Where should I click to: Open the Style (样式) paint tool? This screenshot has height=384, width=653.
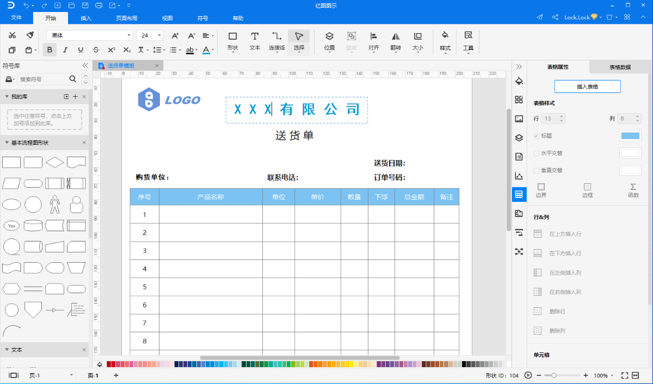(445, 41)
